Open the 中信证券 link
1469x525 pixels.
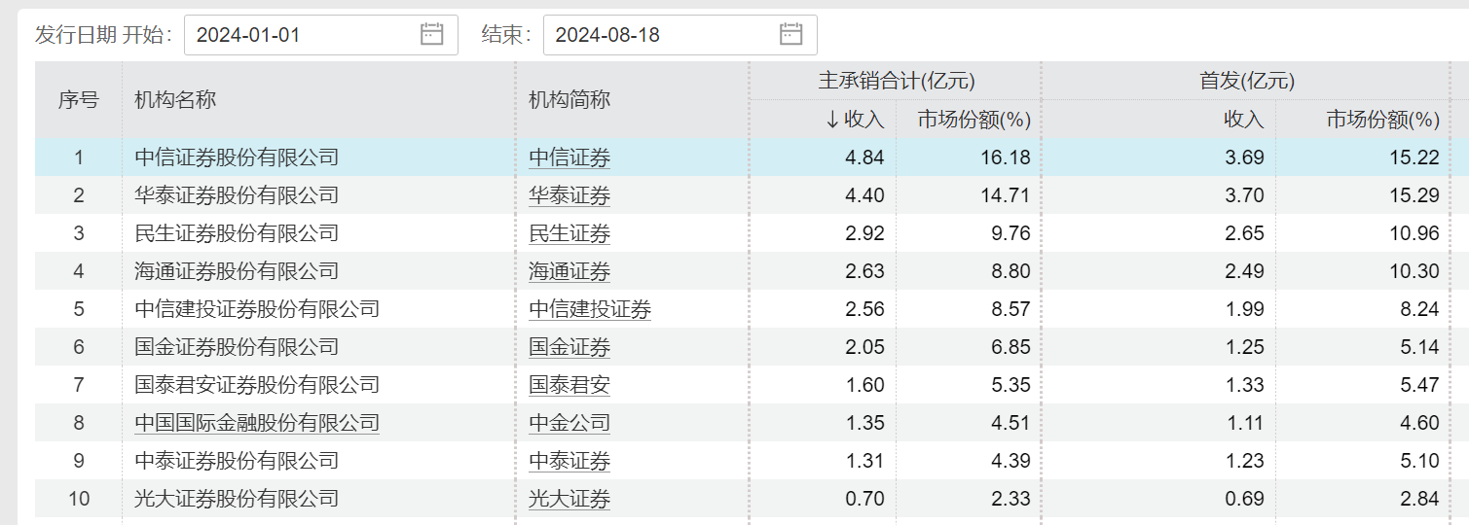tap(569, 157)
